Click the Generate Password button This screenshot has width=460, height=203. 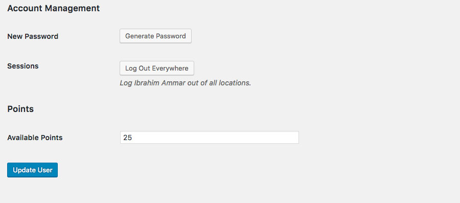point(155,36)
